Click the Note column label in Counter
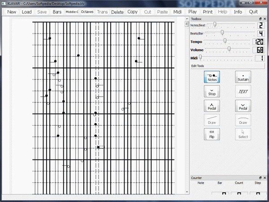The width and height of the screenshot is (269, 202). (x=201, y=183)
